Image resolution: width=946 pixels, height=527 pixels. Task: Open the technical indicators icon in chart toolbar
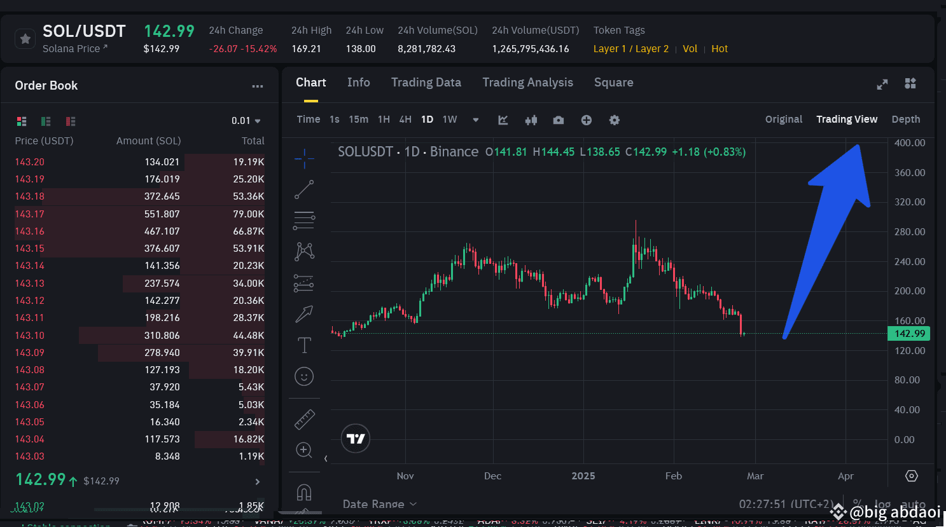tap(503, 120)
